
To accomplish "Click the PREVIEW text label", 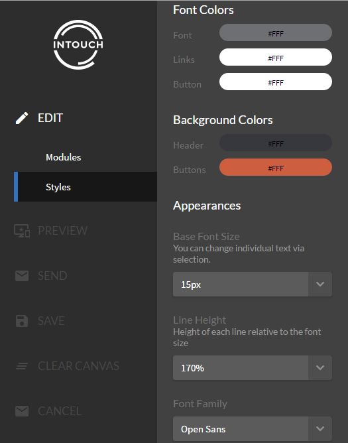I will (63, 231).
